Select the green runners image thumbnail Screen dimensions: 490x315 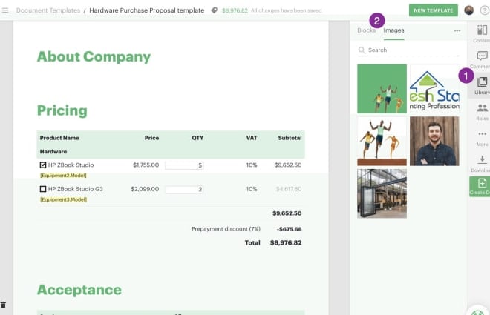(x=382, y=89)
